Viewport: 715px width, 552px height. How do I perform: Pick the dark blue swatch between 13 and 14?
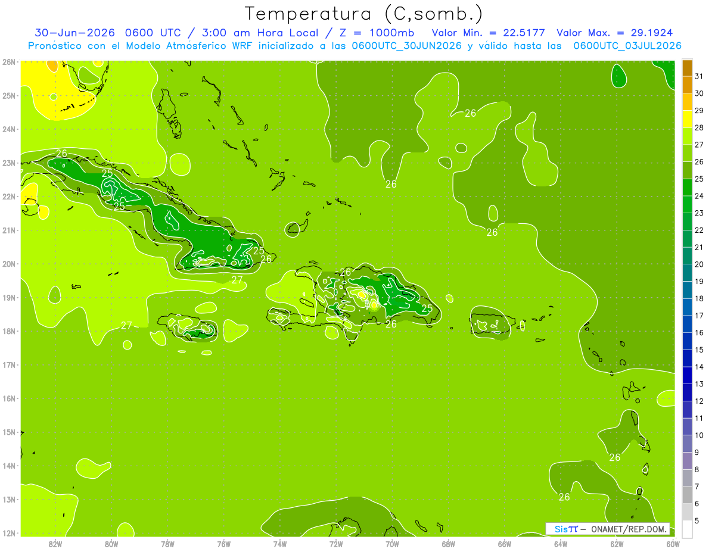[x=687, y=375]
